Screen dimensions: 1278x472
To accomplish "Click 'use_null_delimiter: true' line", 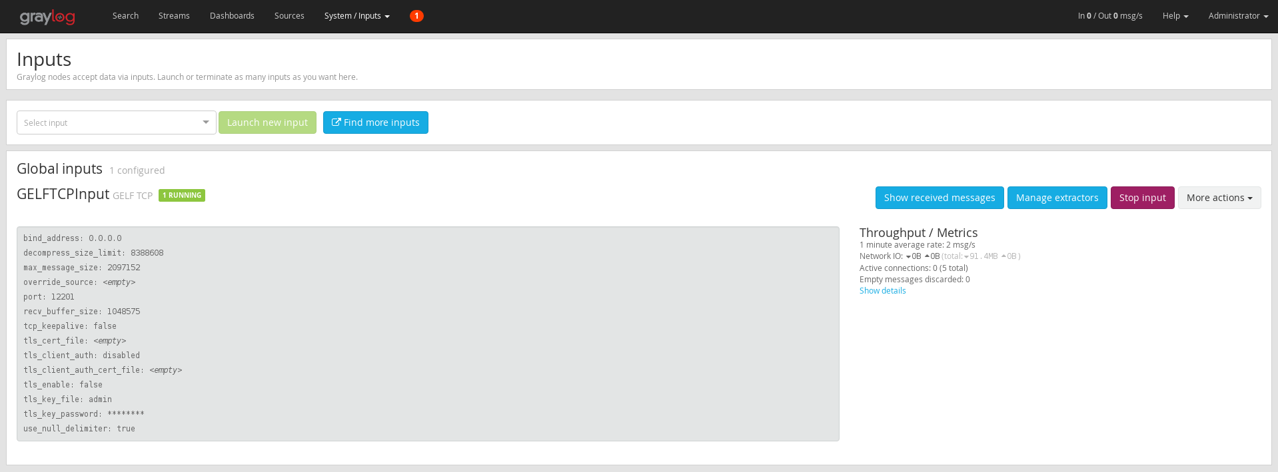I will click(x=79, y=429).
